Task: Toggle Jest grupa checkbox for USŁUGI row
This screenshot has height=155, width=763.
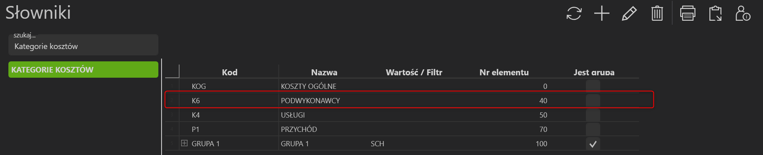Action: [593, 115]
